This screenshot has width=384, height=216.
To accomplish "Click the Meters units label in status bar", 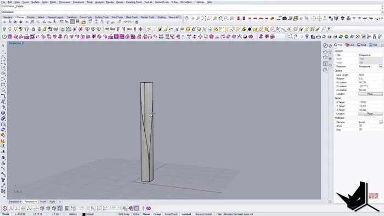I will [73, 214].
